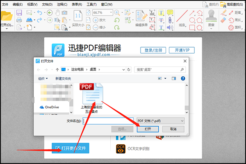Open the view mode dropdown arrow in dialog
This screenshot has height=164, width=246.
click(165, 78)
